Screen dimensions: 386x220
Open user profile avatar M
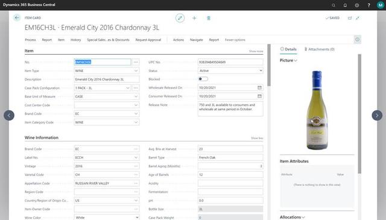click(x=380, y=5)
